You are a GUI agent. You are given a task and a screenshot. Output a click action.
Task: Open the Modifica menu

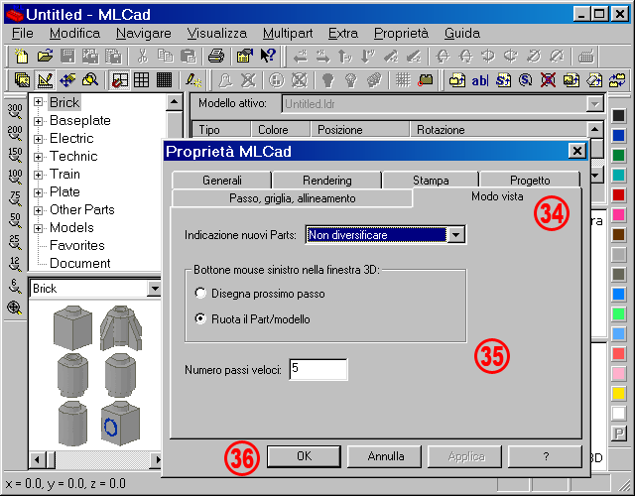pos(75,33)
